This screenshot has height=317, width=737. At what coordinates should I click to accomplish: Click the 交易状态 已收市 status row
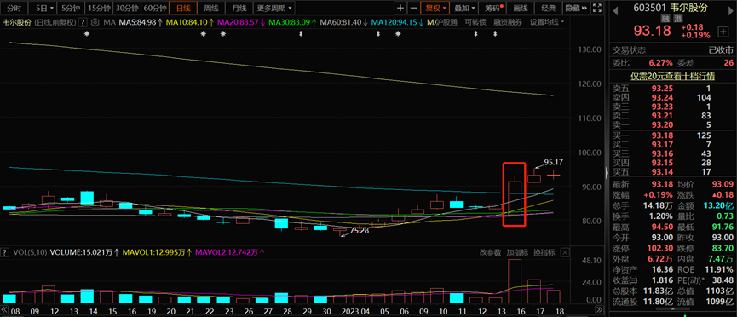[672, 50]
